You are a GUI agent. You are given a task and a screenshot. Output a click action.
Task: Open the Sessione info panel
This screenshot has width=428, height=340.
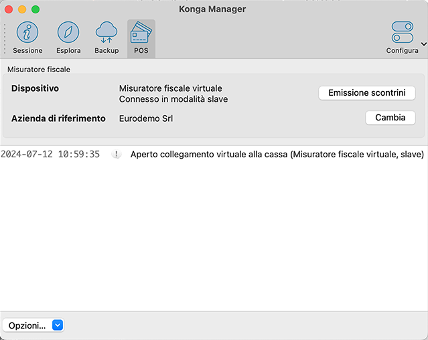coord(27,37)
